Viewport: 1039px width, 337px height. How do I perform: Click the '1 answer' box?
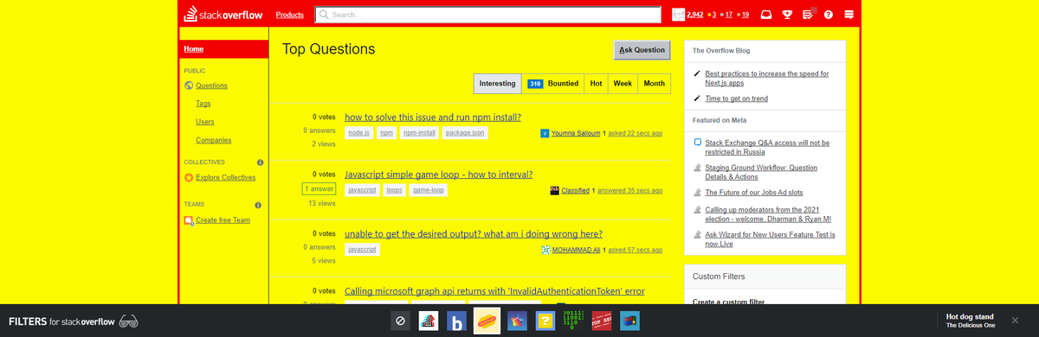tap(319, 188)
